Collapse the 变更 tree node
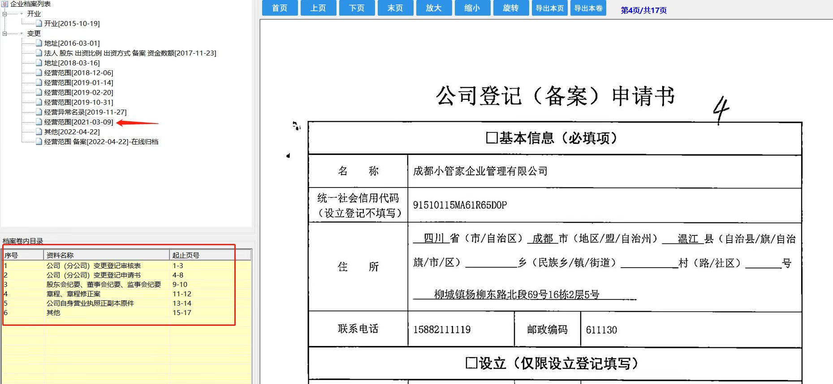Image resolution: width=833 pixels, height=384 pixels. (x=5, y=34)
